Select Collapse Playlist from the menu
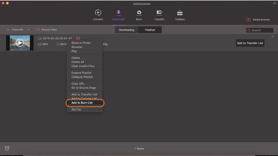This screenshot has width=278, height=156. tap(82, 77)
